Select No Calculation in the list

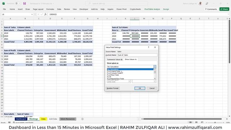[130, 69]
